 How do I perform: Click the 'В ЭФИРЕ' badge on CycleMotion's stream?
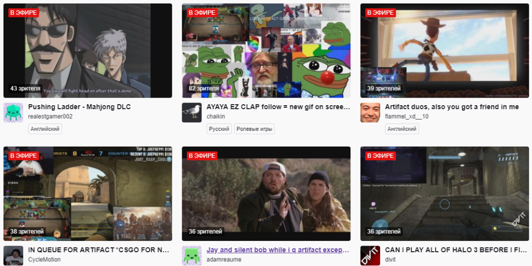(24, 156)
